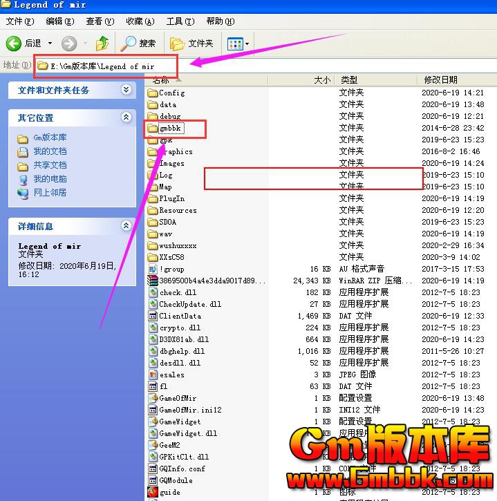This screenshot has width=497, height=501.
Task: Select the WinRAR ZIP archive file icon
Action: [153, 281]
